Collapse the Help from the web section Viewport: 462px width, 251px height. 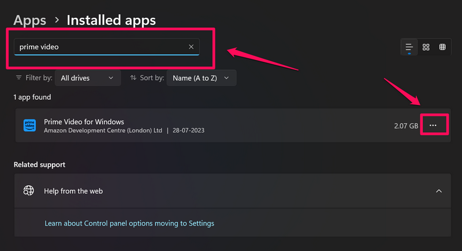(439, 191)
